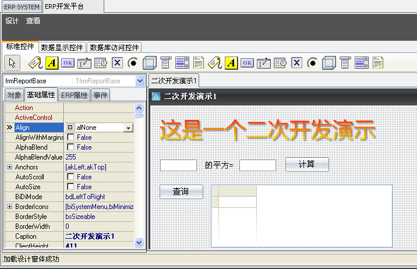Choose the first 3D panel box icon
Image resolution: width=417 pixels, height=269 pixels.
(x=150, y=63)
